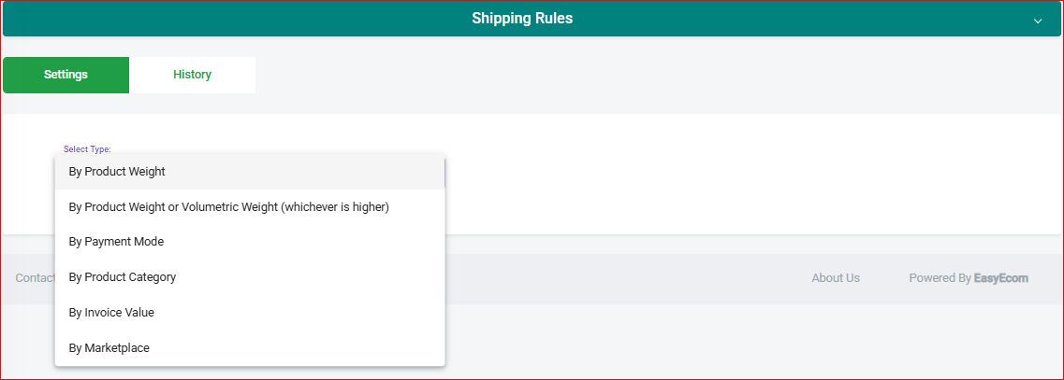Choose By Invoice Value rule type
The height and width of the screenshot is (380, 1064).
pyautogui.click(x=250, y=312)
